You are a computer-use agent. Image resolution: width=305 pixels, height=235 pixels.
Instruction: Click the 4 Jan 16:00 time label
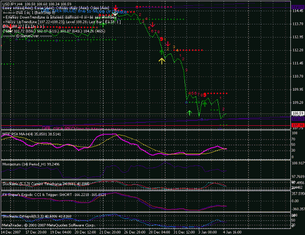coord(232,232)
